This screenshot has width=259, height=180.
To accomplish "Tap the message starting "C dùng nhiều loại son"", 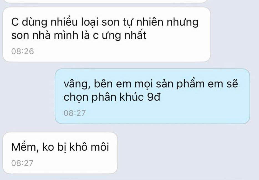I will tap(106, 35).
